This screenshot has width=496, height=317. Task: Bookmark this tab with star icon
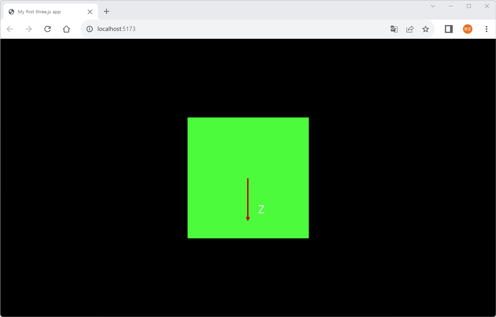coord(425,29)
